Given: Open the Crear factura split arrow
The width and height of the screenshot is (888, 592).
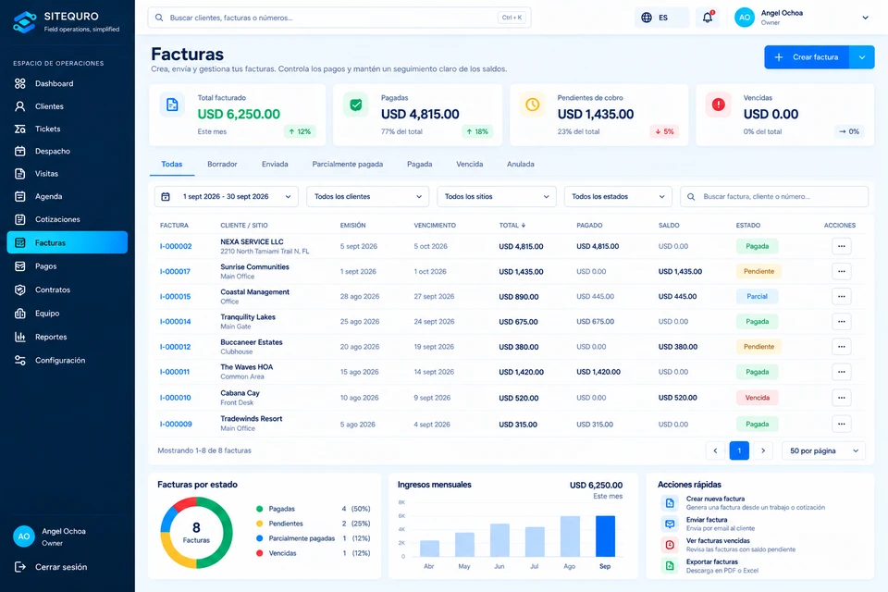Looking at the screenshot, I should [x=862, y=57].
